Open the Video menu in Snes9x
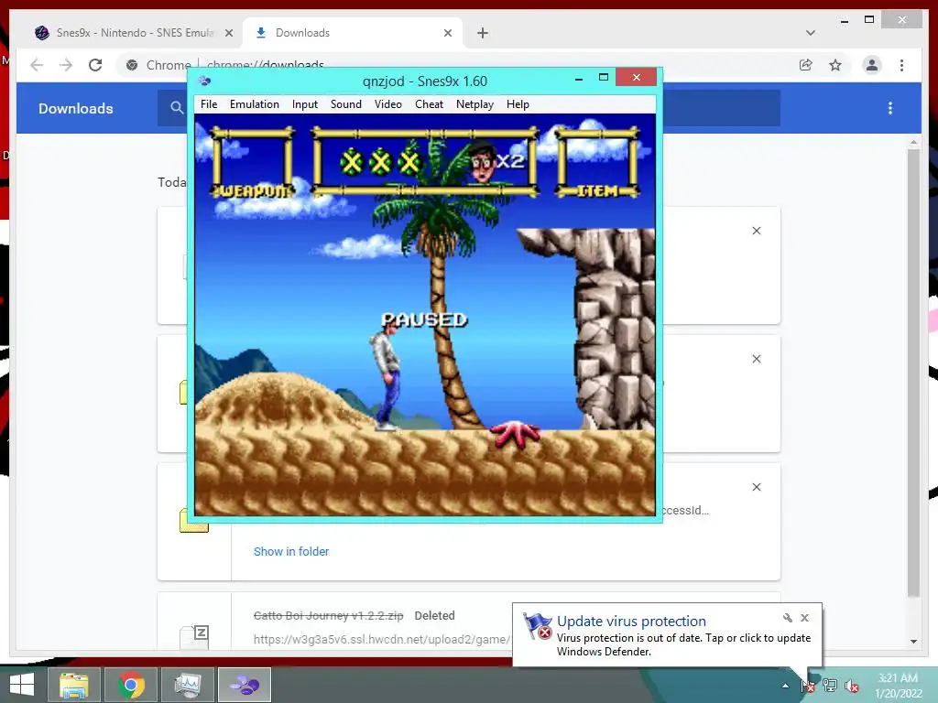Viewport: 938px width, 703px height. 387,104
